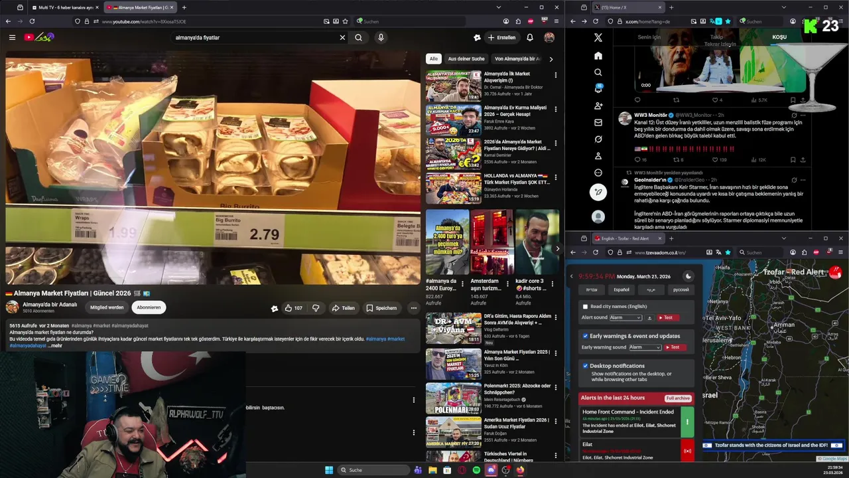Click in YouTube search field
849x478 pixels.
pos(255,38)
